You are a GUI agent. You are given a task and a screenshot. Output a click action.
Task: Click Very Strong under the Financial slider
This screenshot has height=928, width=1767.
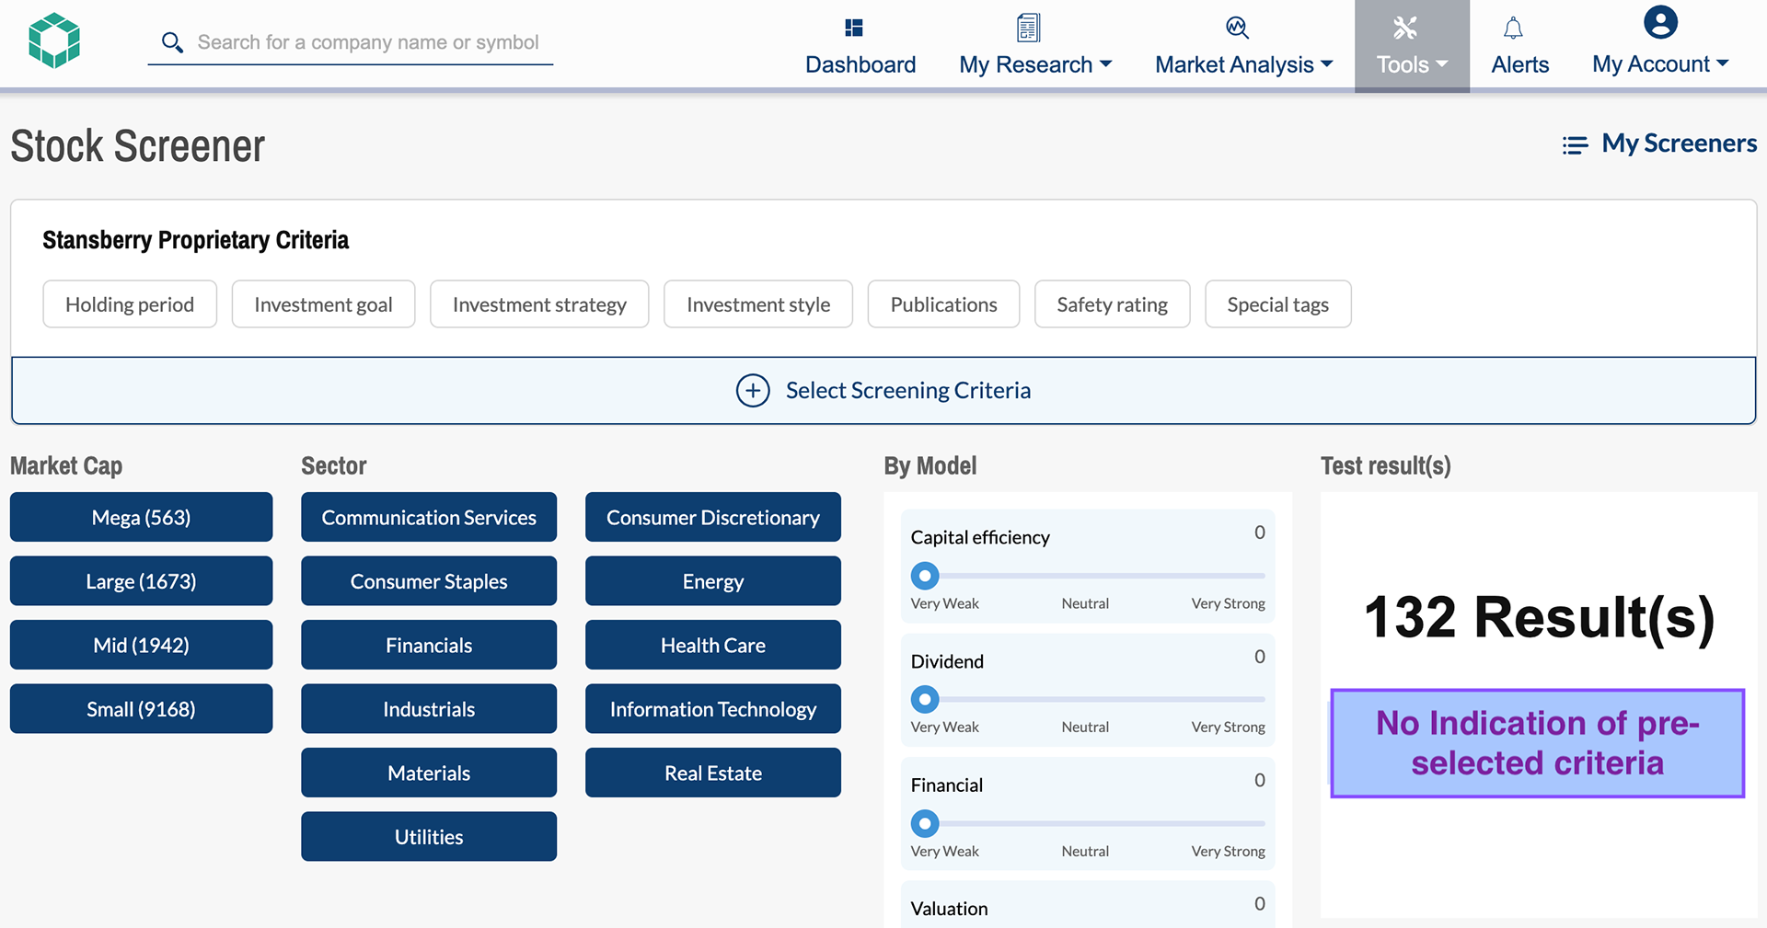1228,851
